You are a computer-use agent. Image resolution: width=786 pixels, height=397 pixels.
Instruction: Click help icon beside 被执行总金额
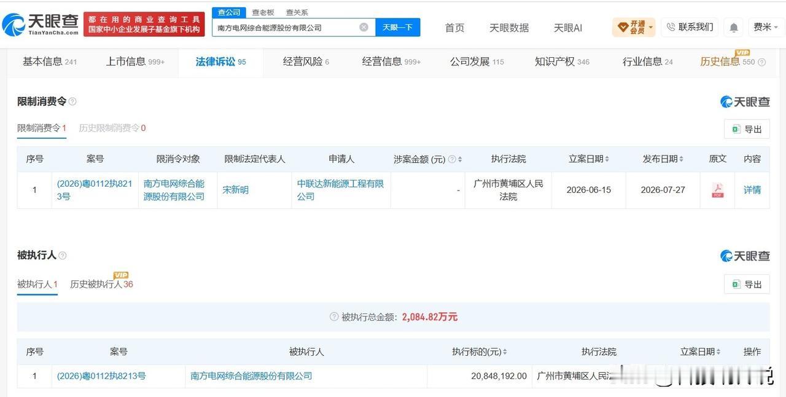coord(334,317)
